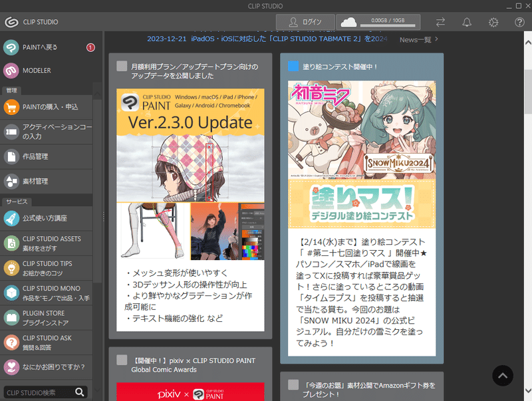
Task: Open CLIP STUDIO MONO cube icon
Action: (x=11, y=293)
